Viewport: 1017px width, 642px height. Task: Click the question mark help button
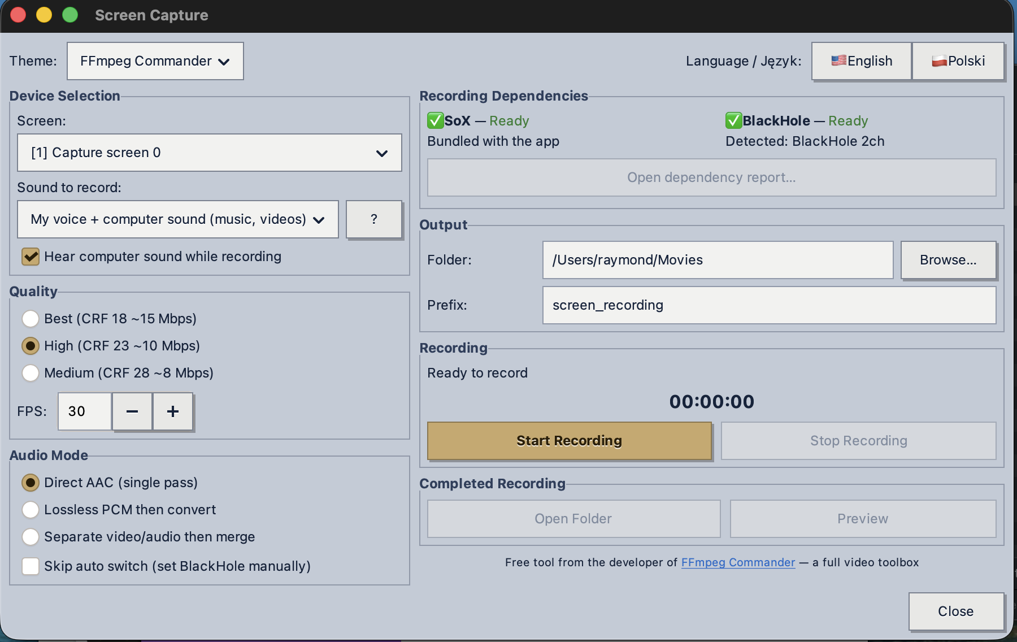click(374, 219)
